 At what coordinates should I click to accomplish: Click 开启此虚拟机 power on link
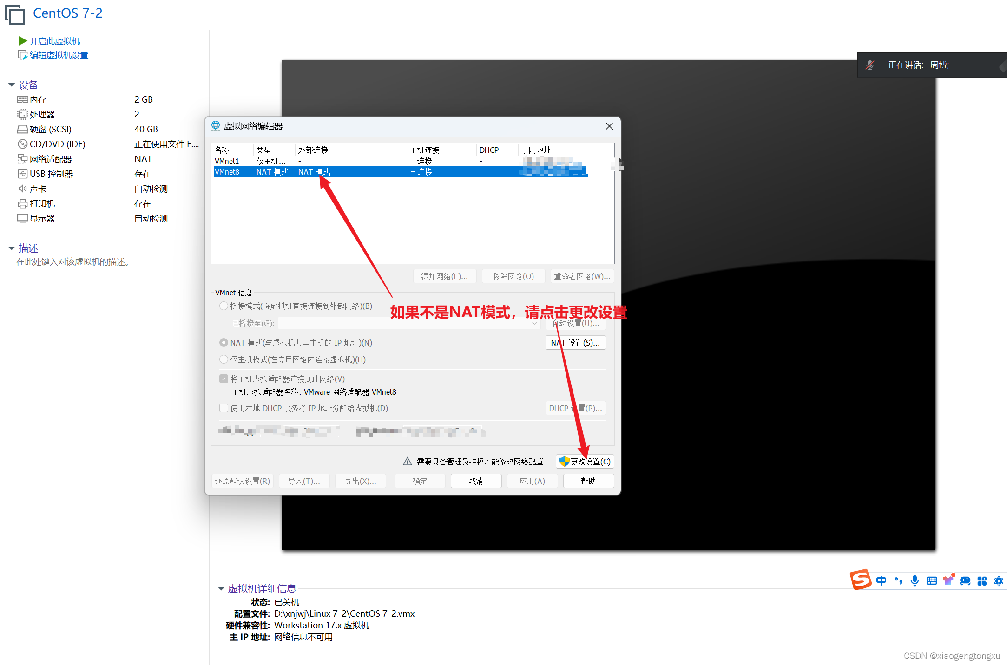pos(55,41)
